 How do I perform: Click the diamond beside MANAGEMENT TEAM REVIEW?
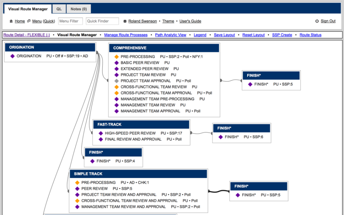click(116, 105)
